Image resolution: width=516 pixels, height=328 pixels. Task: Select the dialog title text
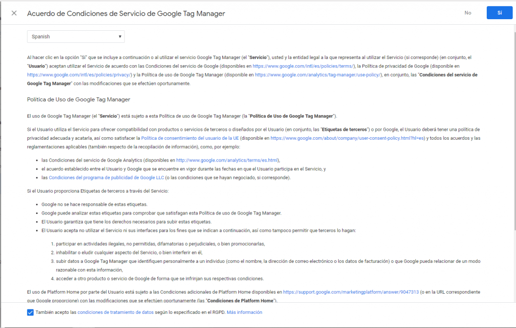click(126, 13)
